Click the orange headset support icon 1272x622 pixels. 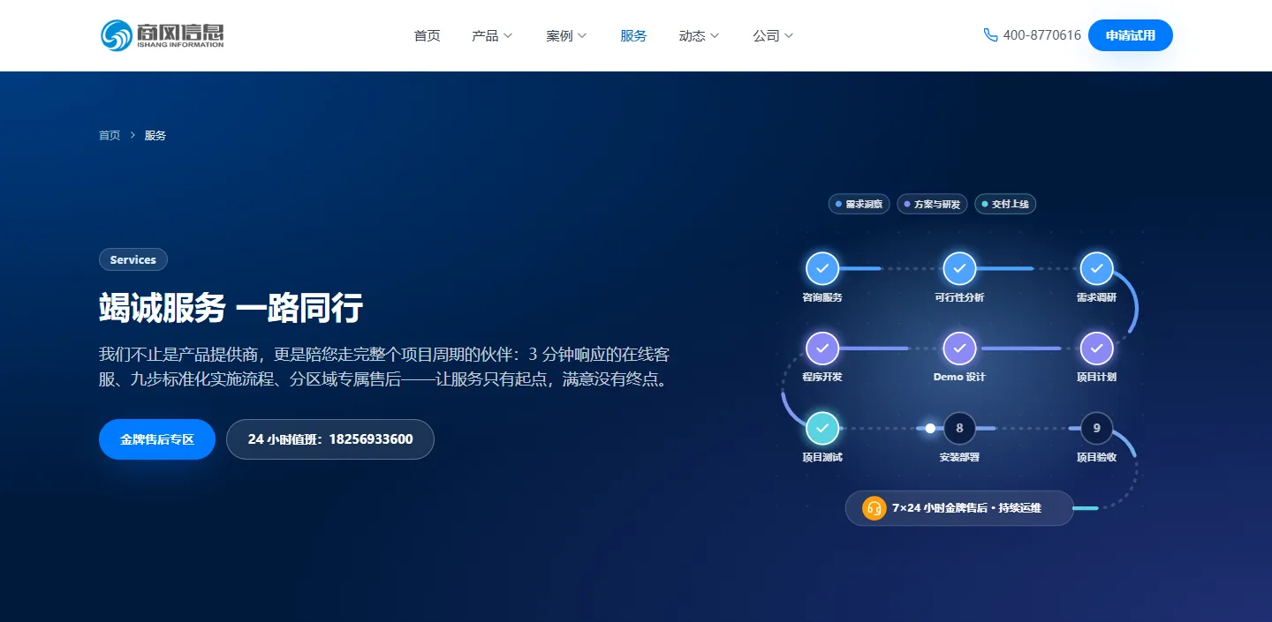point(874,508)
